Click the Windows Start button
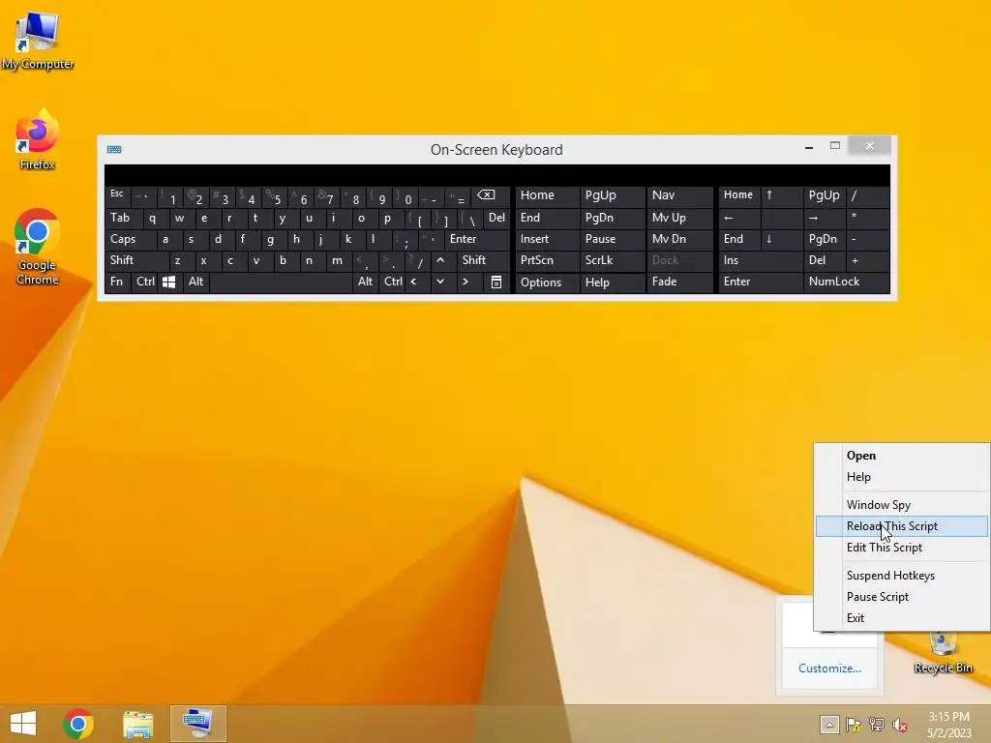The image size is (991, 743). 23,724
